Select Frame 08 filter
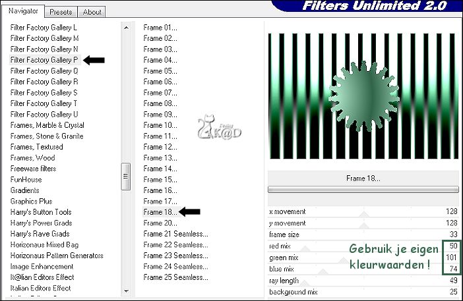Image resolution: width=463 pixels, height=301 pixels. point(160,103)
